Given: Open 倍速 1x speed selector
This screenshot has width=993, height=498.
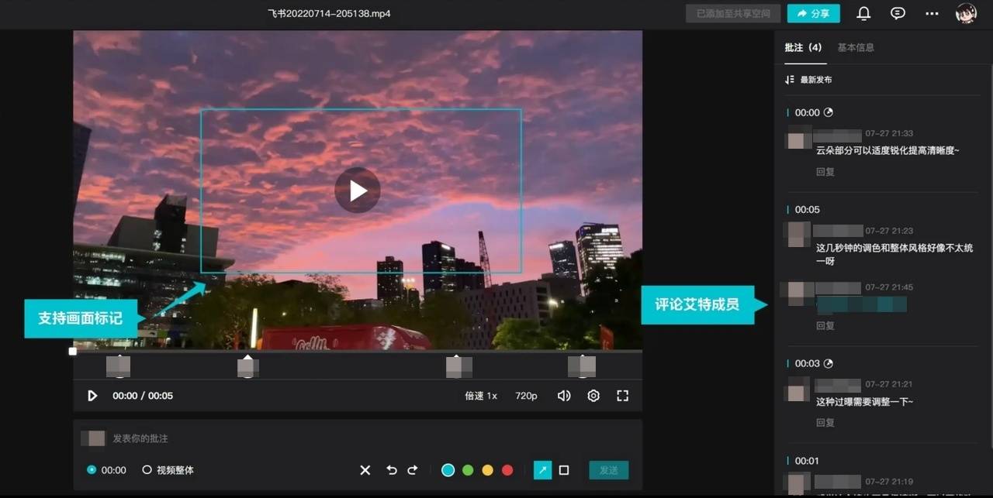Looking at the screenshot, I should [481, 396].
